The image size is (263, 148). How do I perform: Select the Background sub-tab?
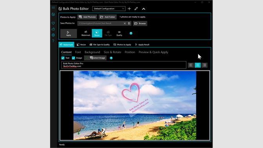point(92,52)
